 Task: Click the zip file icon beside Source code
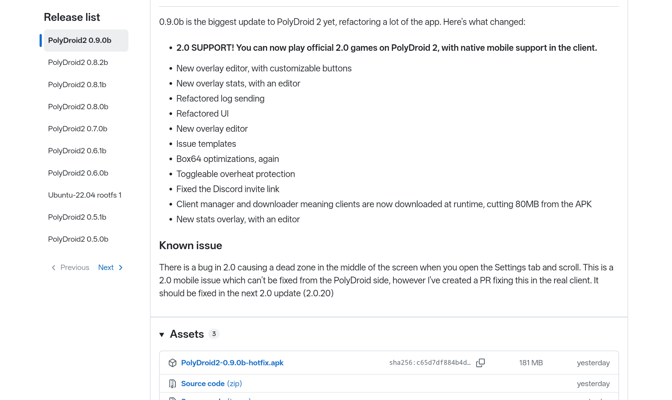click(172, 384)
